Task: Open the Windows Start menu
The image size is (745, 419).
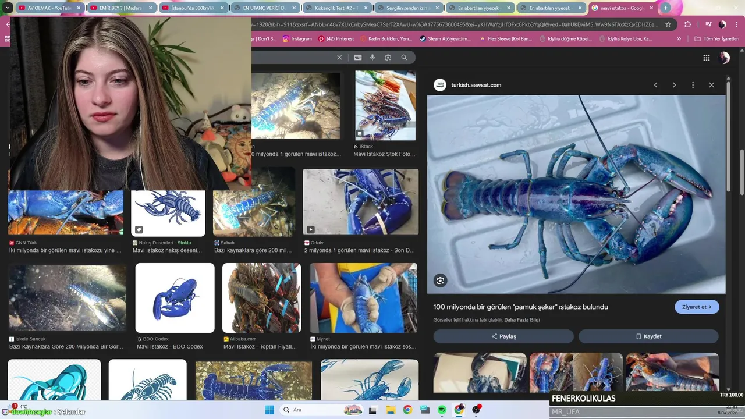Action: (269, 410)
